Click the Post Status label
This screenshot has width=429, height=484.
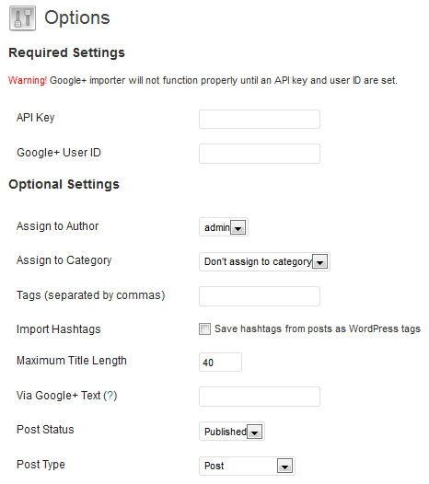(x=45, y=430)
